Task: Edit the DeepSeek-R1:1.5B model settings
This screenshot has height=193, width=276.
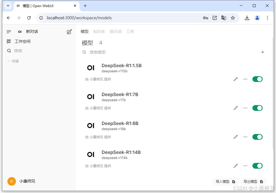Action: [x=235, y=79]
